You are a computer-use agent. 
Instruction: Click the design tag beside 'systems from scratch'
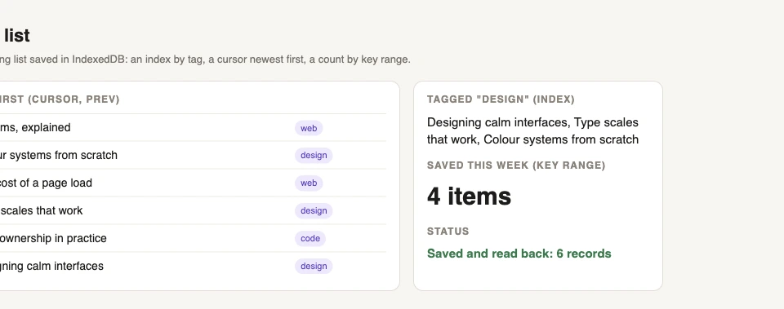click(314, 156)
